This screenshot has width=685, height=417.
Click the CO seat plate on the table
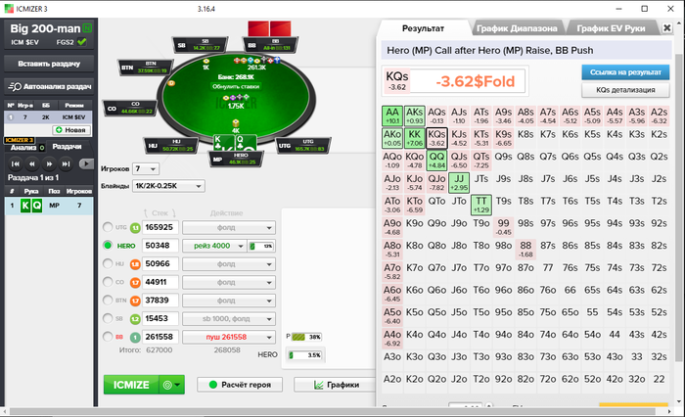tap(130, 109)
